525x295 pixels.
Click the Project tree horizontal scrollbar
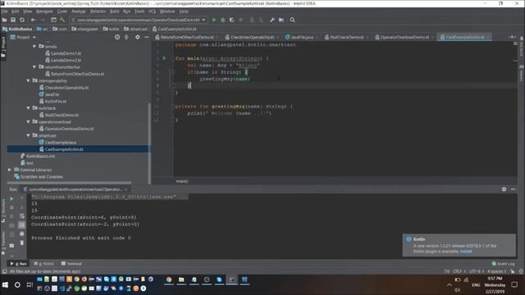pyautogui.click(x=69, y=183)
